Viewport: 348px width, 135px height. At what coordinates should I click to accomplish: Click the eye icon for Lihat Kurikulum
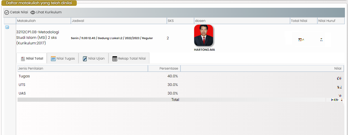point(33,12)
